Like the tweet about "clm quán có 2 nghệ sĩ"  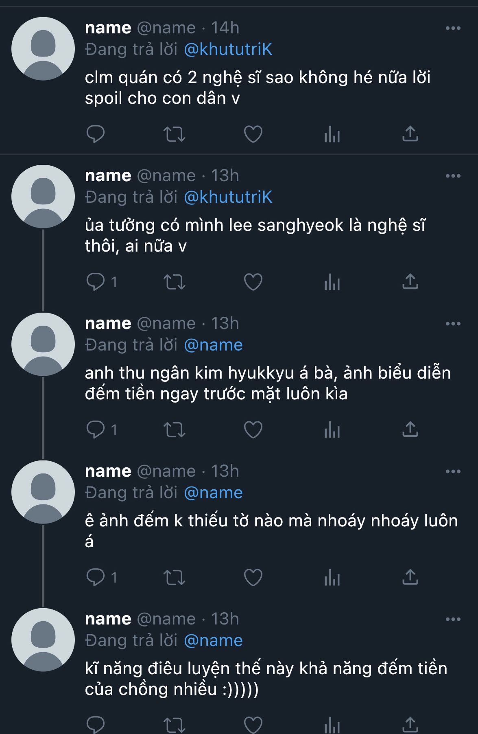click(253, 134)
